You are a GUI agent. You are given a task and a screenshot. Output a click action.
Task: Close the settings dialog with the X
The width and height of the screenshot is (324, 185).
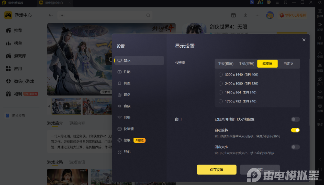[x=304, y=40]
